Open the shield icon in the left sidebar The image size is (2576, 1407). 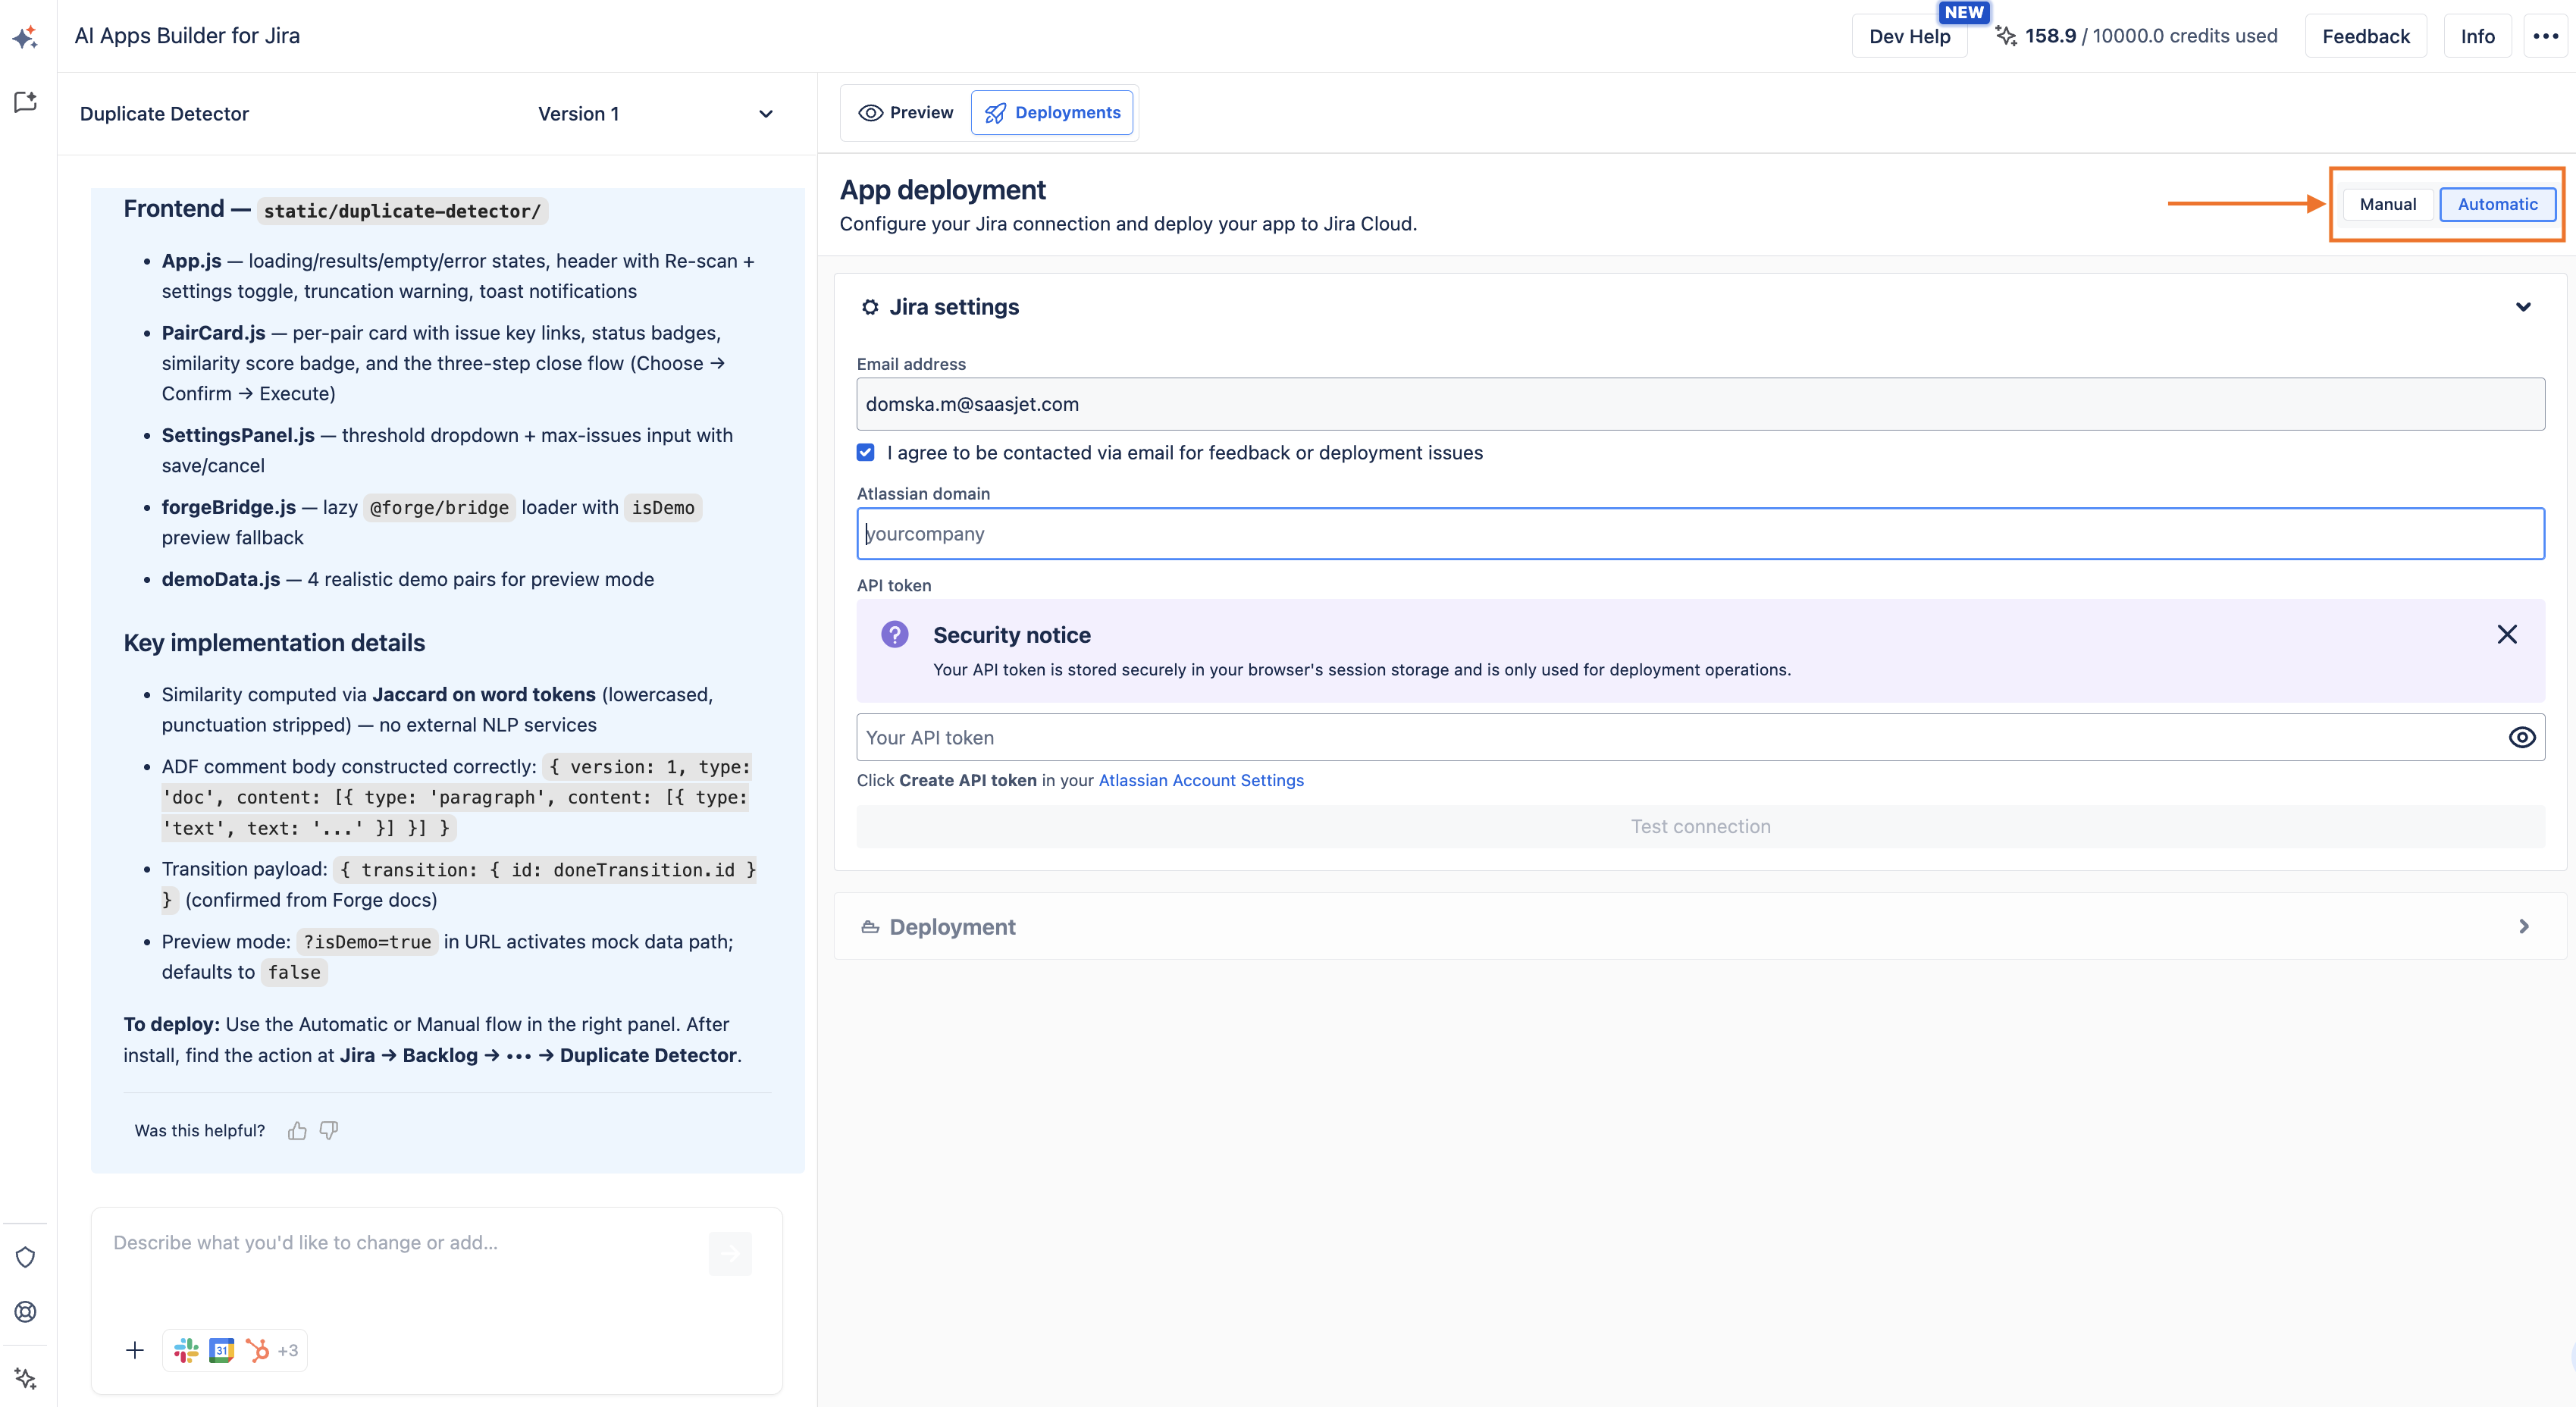click(25, 1257)
